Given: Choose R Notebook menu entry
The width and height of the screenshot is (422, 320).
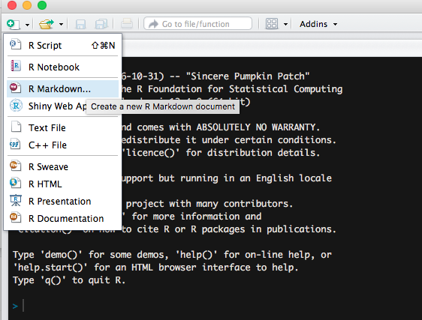Looking at the screenshot, I should click(x=62, y=67).
